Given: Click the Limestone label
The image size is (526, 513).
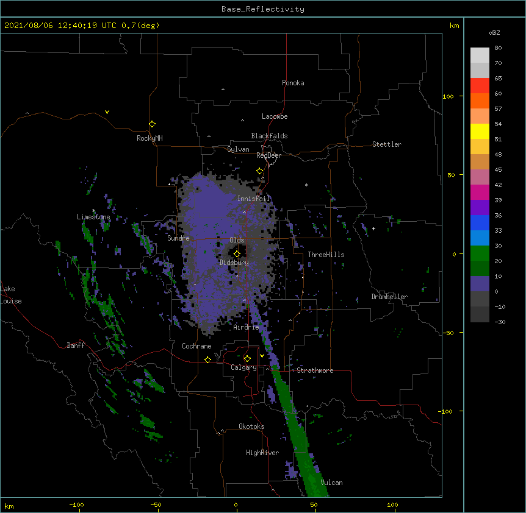Looking at the screenshot, I should [93, 217].
